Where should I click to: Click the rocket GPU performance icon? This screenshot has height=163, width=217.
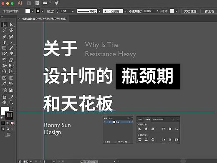click(56, 3)
